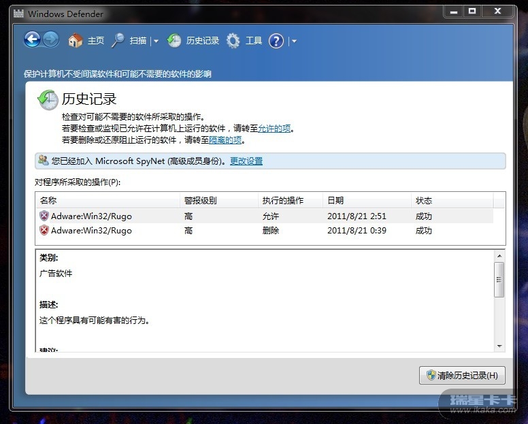Click the date 2011/8/21 2:51
This screenshot has height=424, width=528.
click(357, 216)
